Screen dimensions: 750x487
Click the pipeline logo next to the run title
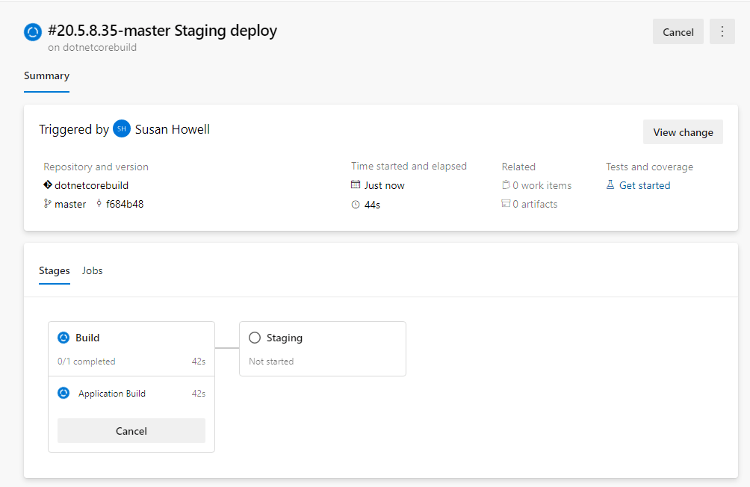[x=31, y=32]
